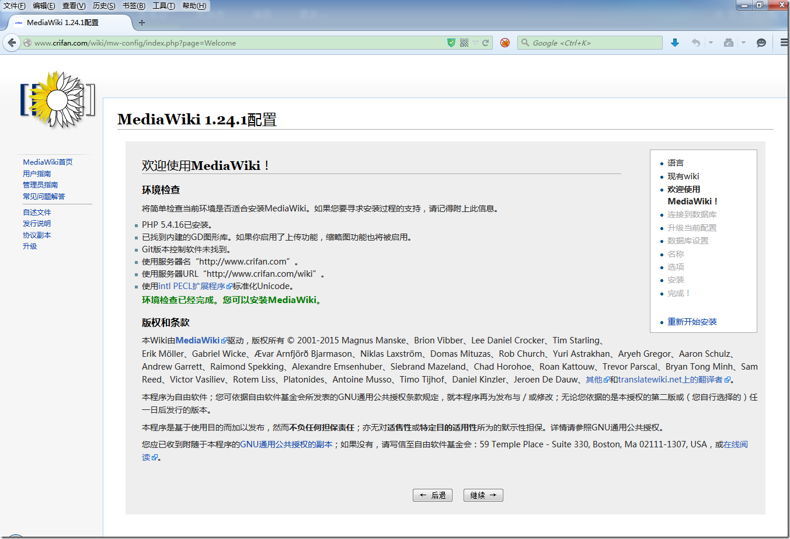Open the GNU通用公共授权的副本 link
The image size is (790, 539).
[286, 444]
